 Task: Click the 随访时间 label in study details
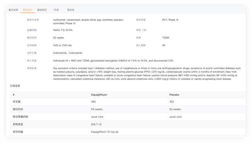click(x=32, y=37)
